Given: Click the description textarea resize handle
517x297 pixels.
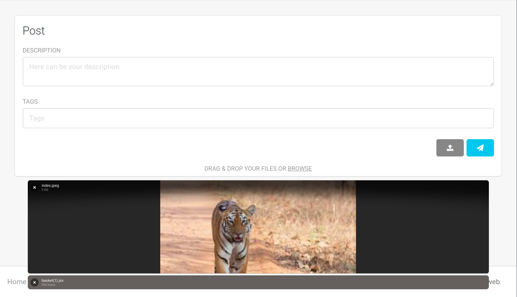Looking at the screenshot, I should pyautogui.click(x=492, y=84).
